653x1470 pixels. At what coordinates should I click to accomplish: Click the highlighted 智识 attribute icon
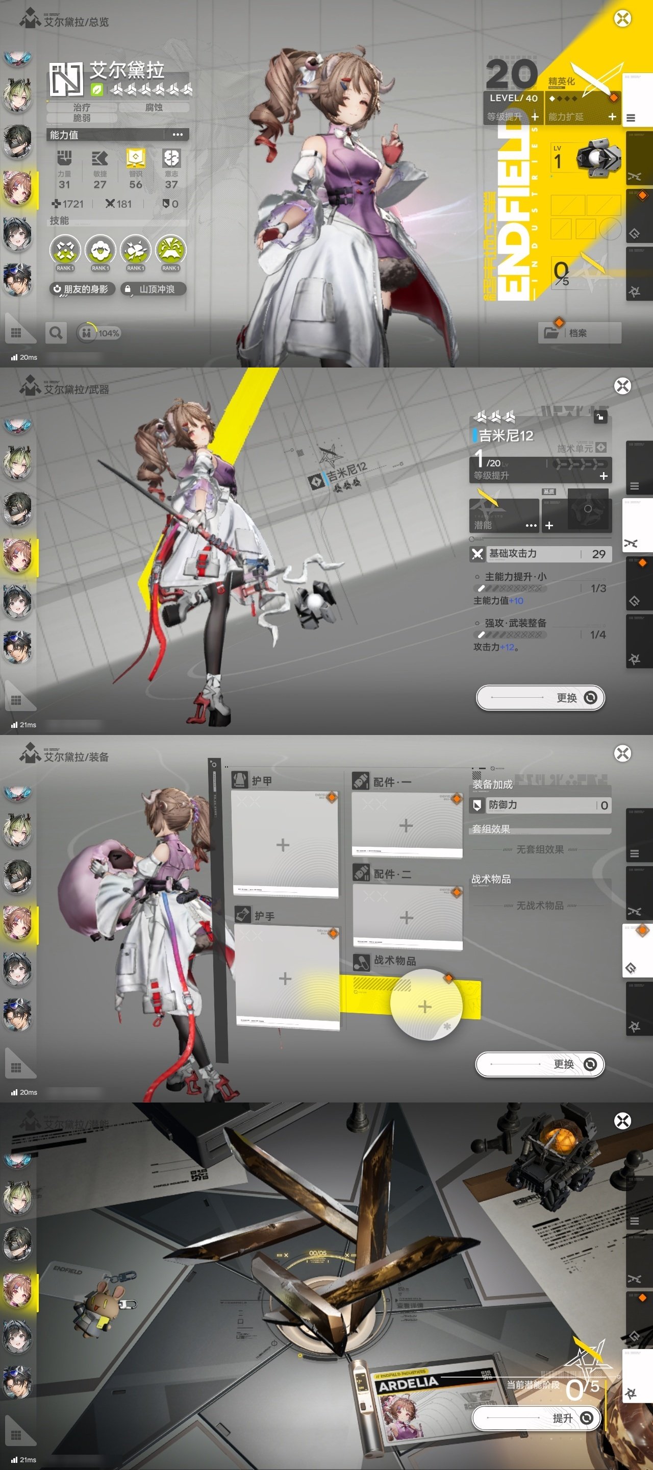click(136, 158)
